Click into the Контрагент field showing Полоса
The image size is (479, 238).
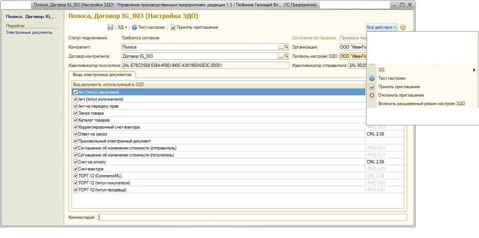coord(200,47)
